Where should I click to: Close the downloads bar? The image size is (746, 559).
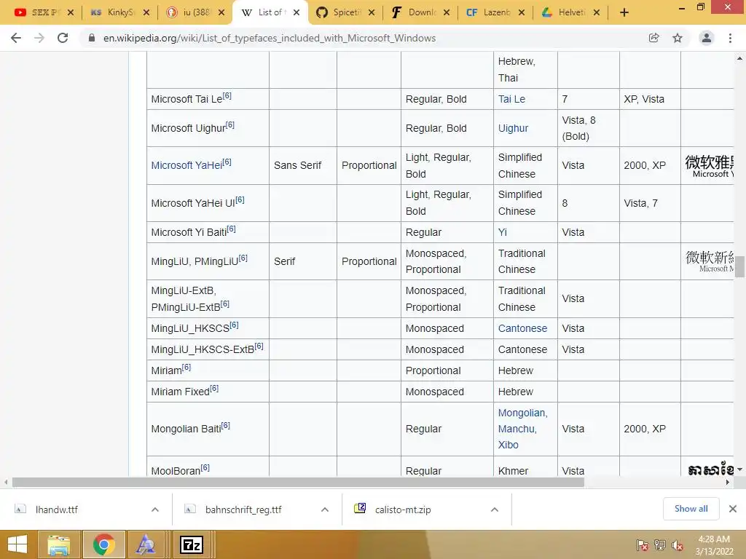pyautogui.click(x=733, y=509)
